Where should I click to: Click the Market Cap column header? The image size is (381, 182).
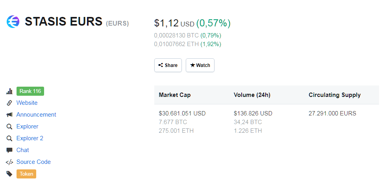tap(175, 95)
